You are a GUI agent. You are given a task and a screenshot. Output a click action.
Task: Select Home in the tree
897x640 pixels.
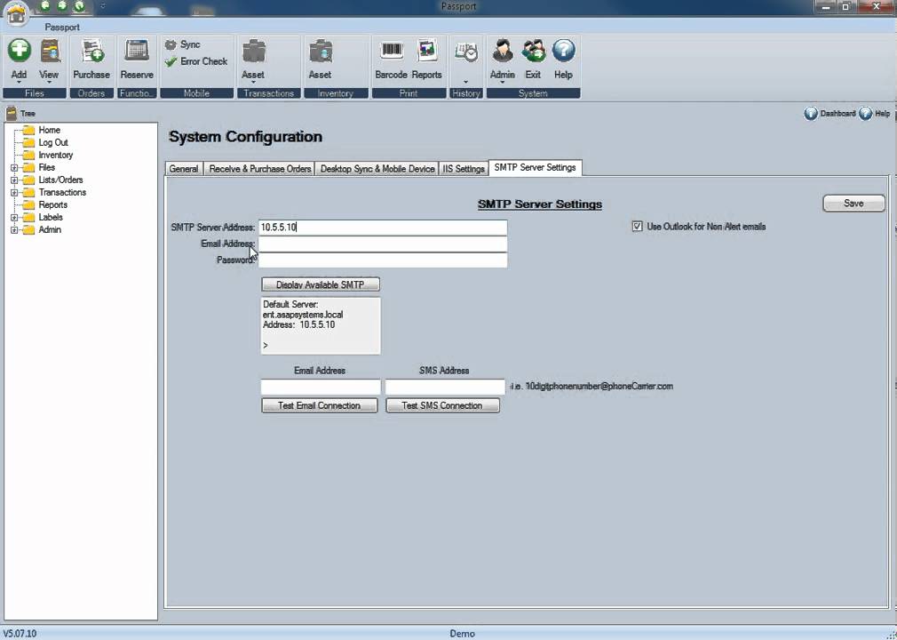click(49, 130)
